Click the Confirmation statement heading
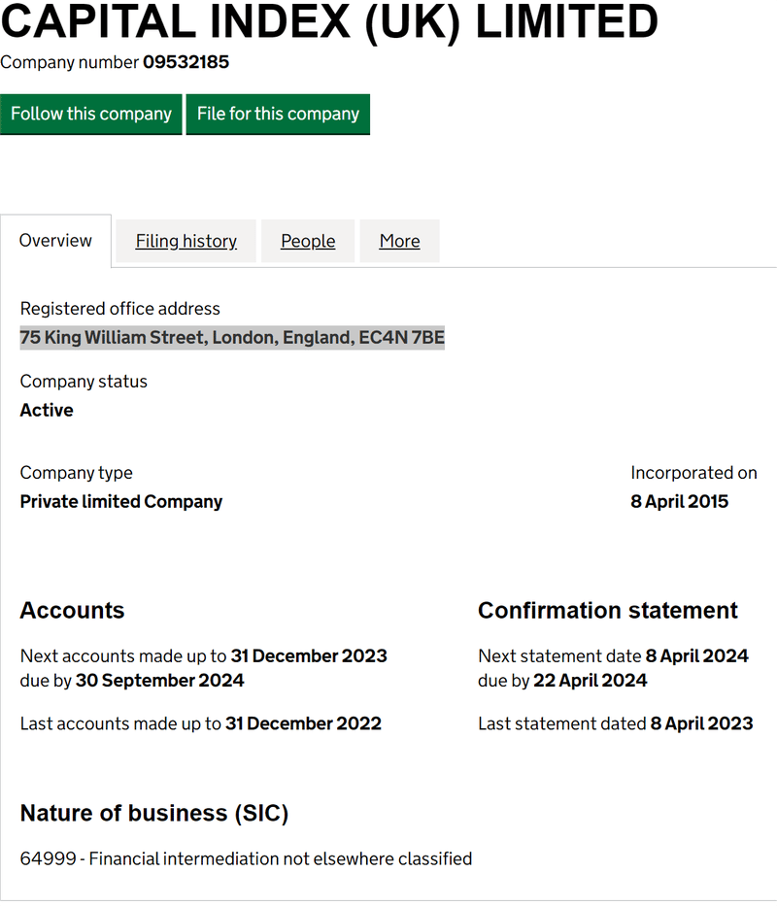Screen dimensions: 777x906 608,611
